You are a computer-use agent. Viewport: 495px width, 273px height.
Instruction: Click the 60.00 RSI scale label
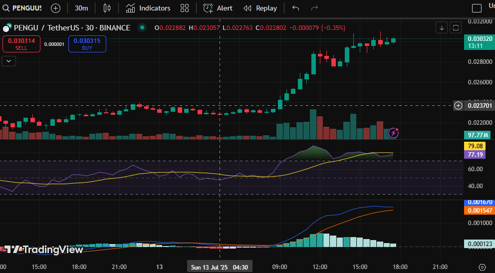tap(475, 169)
